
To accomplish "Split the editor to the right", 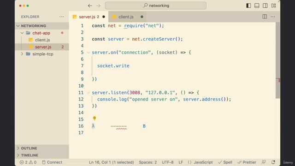I will [x=265, y=17].
